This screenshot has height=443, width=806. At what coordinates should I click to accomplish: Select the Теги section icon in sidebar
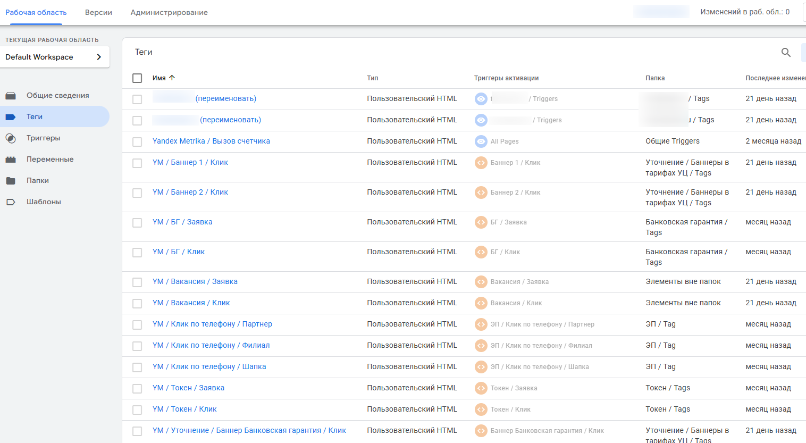(x=12, y=116)
